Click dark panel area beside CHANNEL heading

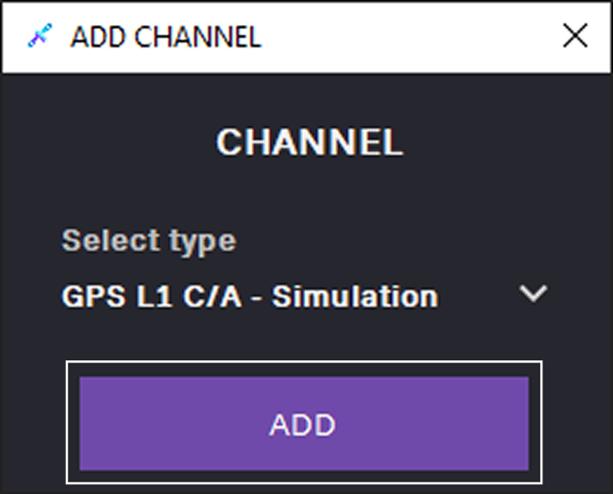(x=504, y=143)
